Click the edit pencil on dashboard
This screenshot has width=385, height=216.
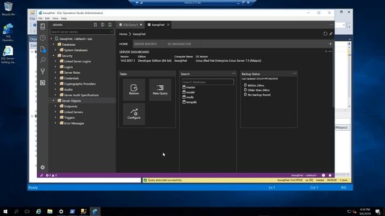tap(331, 34)
